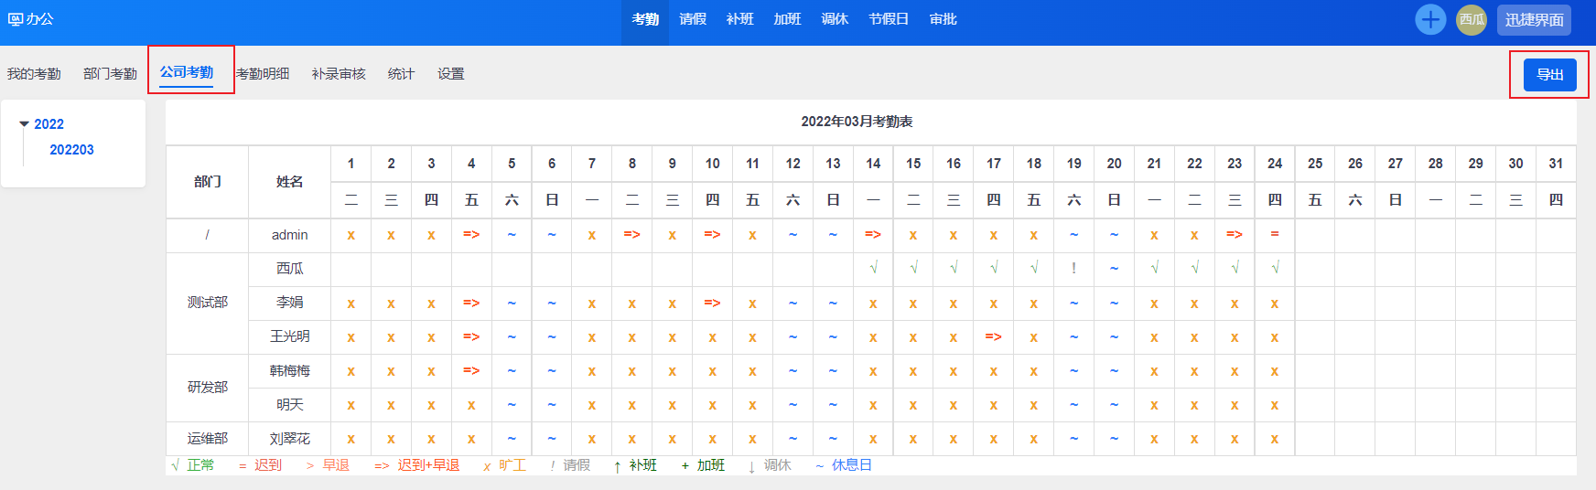1596x490 pixels.
Task: Click the 迅捷界面 button
Action: [x=1534, y=19]
